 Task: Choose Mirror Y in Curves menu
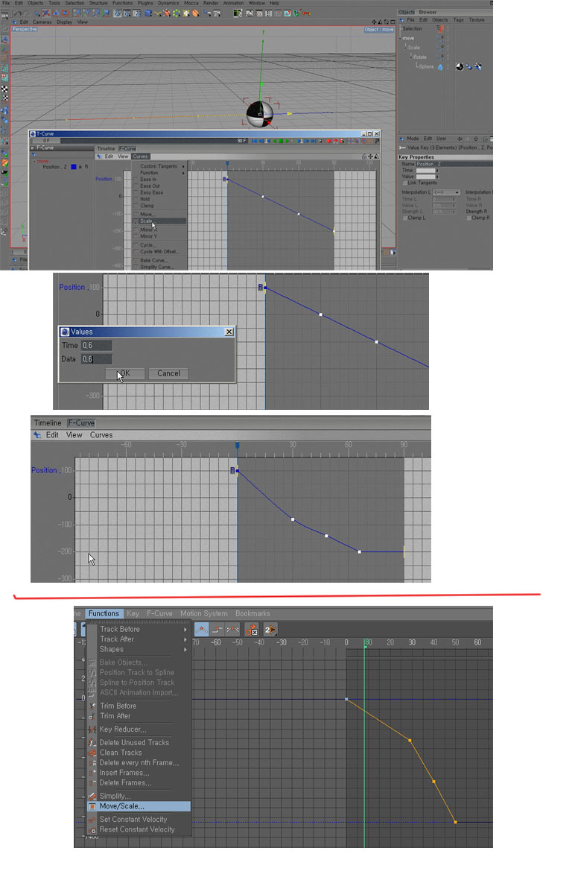pos(149,236)
